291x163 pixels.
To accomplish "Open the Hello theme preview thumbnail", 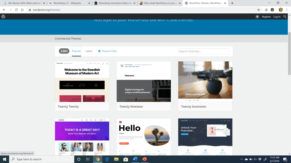I will 144,137.
